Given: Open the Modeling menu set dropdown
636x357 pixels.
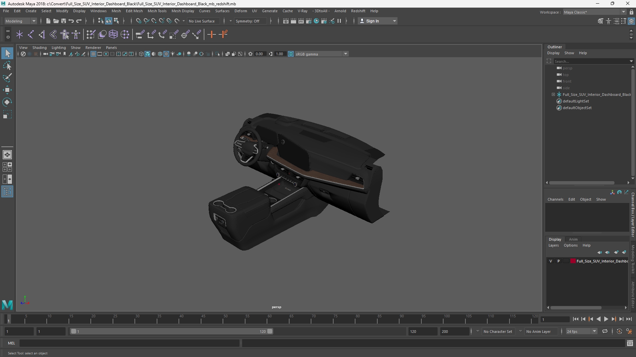Looking at the screenshot, I should click(21, 21).
